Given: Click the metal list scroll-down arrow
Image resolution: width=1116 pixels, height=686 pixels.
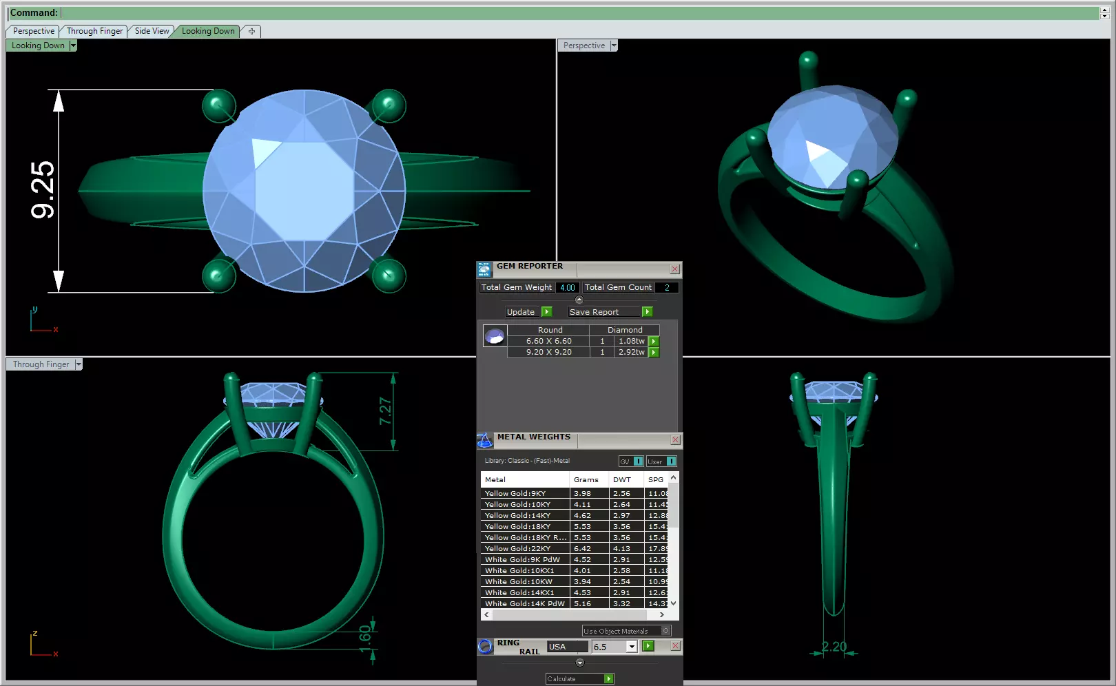Looking at the screenshot, I should click(x=674, y=603).
